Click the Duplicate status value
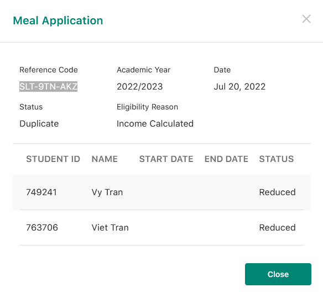The image size is (323, 298). (39, 124)
